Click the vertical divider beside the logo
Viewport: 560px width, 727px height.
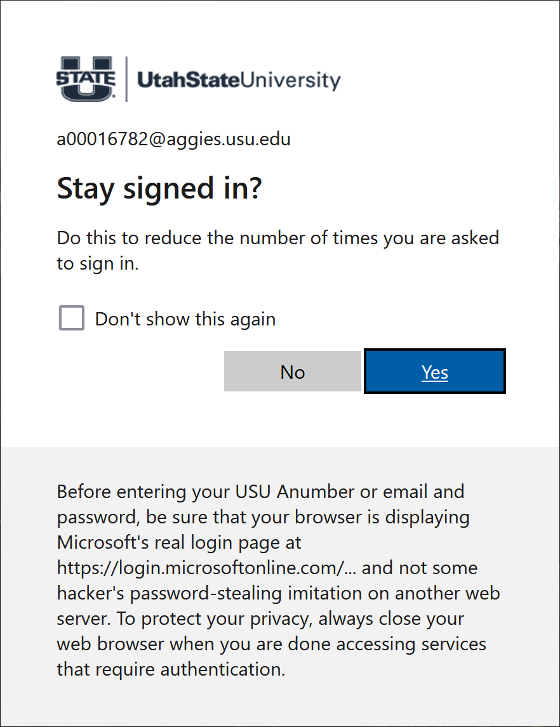coord(126,79)
